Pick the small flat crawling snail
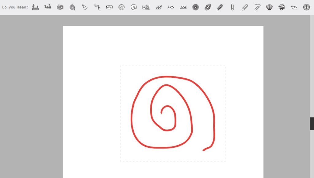The width and height of the screenshot is (314, 178). click(183, 7)
